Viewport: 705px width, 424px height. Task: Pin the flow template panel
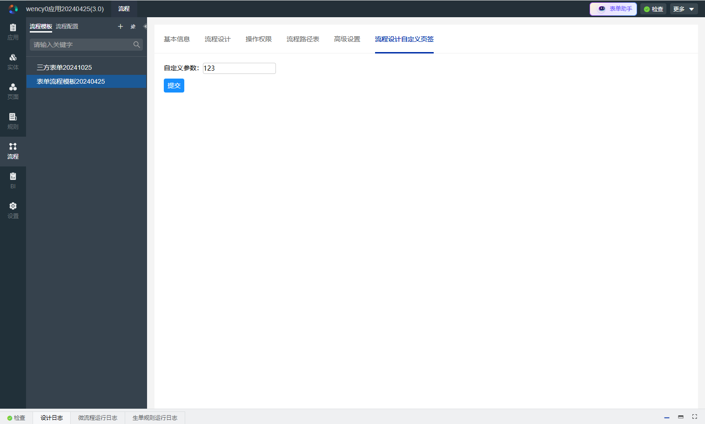pyautogui.click(x=133, y=26)
